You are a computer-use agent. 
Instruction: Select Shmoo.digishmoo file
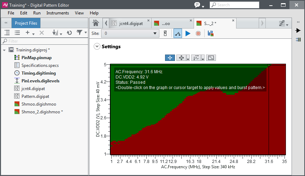pyautogui.click(x=39, y=104)
